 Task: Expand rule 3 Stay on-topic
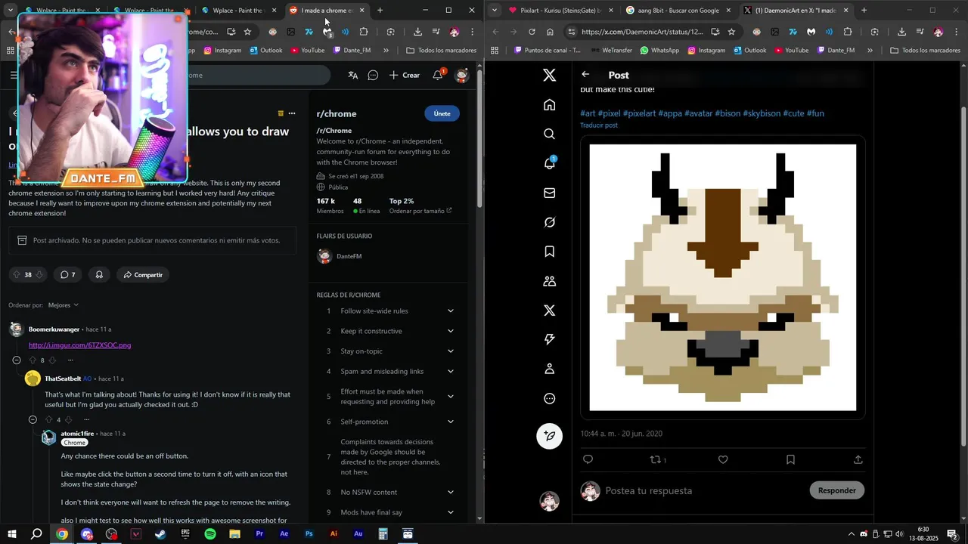click(451, 351)
